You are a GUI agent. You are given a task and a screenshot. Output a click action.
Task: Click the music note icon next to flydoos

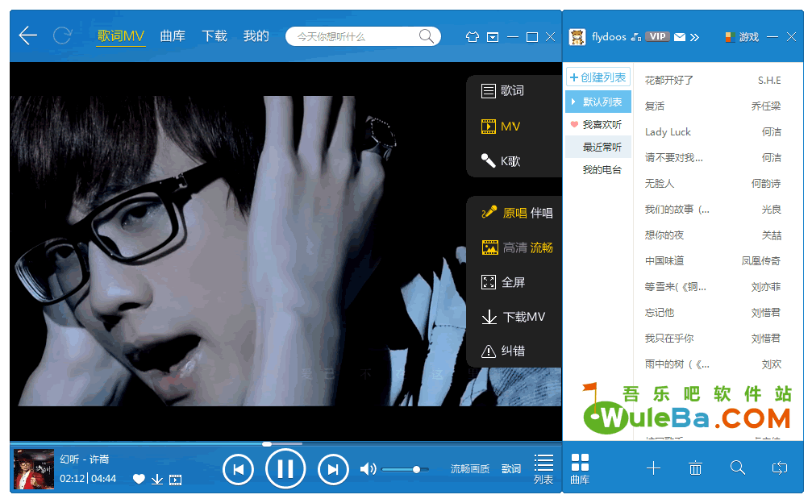click(636, 37)
